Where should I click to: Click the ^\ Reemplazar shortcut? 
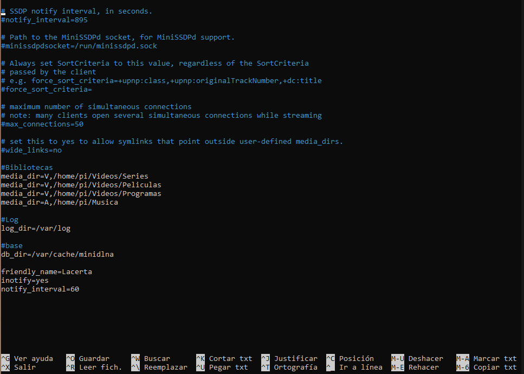(x=159, y=367)
